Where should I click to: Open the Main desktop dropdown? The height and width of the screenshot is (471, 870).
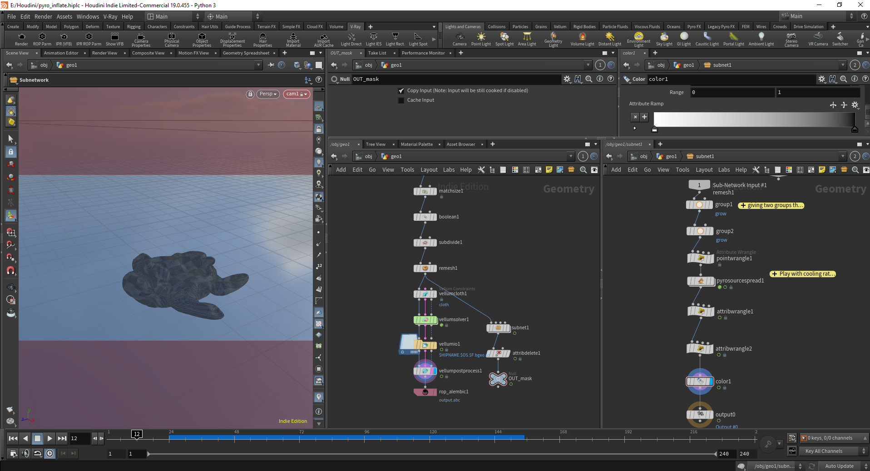173,16
